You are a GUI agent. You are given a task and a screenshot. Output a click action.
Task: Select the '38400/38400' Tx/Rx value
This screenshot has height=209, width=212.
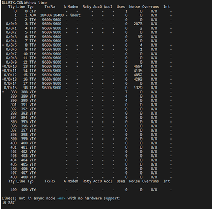[52, 15]
